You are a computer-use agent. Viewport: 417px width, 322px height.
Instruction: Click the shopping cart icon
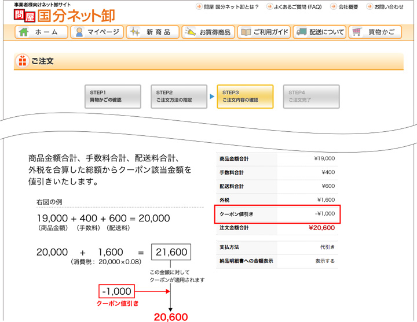click(x=357, y=32)
